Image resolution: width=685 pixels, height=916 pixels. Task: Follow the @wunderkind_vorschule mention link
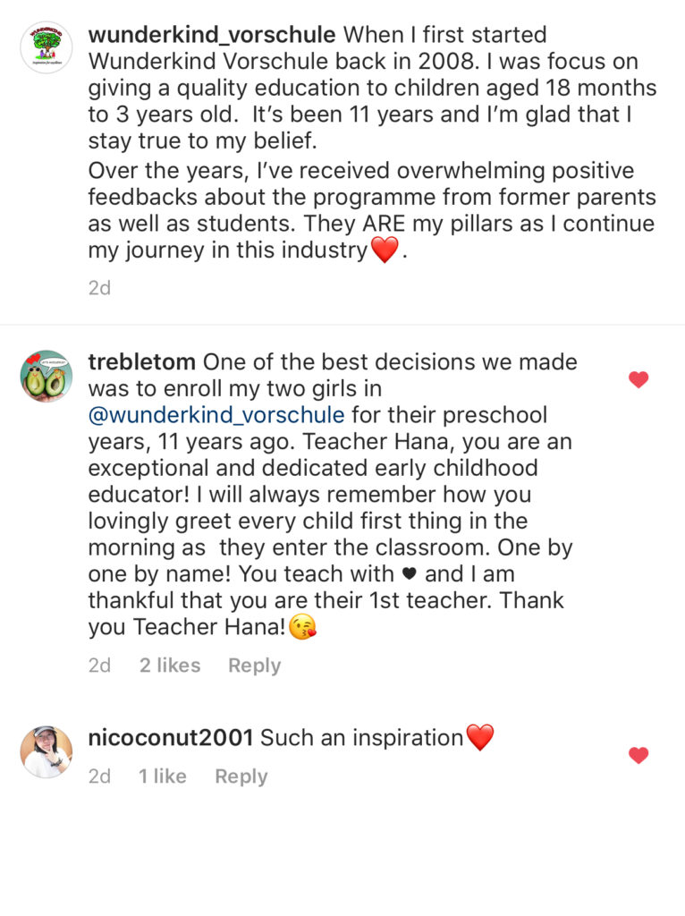tap(216, 416)
